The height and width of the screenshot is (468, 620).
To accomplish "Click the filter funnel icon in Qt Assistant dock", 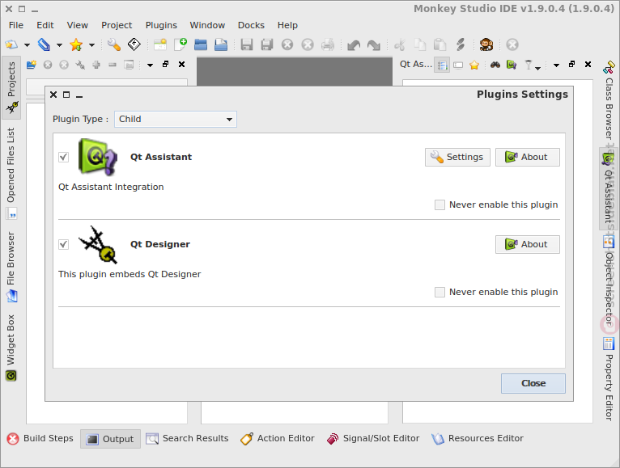I will 529,65.
